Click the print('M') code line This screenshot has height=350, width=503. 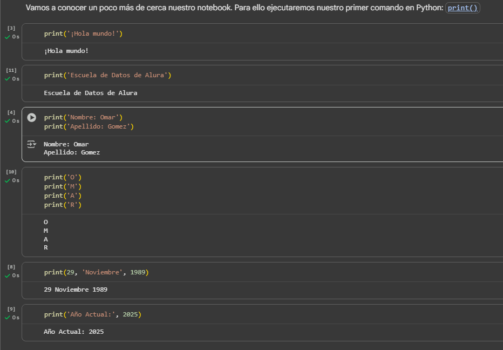coord(63,186)
